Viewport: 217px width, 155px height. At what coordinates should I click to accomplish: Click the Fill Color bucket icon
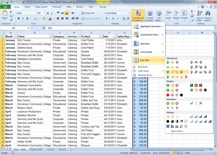[x=44, y=18]
